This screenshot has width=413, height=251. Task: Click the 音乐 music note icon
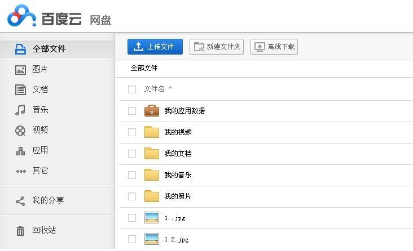coord(20,110)
